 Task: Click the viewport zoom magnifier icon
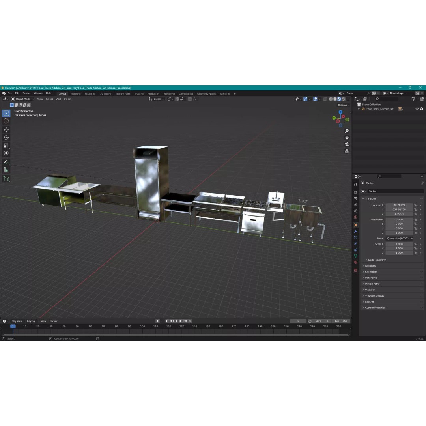(347, 131)
